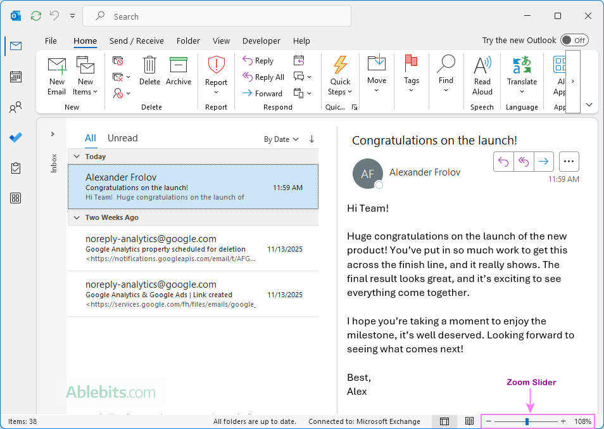Click Reply All for the open email
Screen dimensions: 604x429
tap(524, 162)
